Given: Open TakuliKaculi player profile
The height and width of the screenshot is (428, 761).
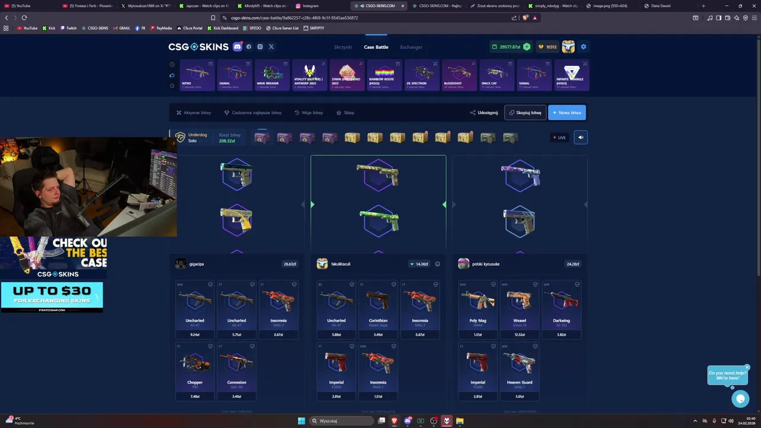Looking at the screenshot, I should 334,264.
